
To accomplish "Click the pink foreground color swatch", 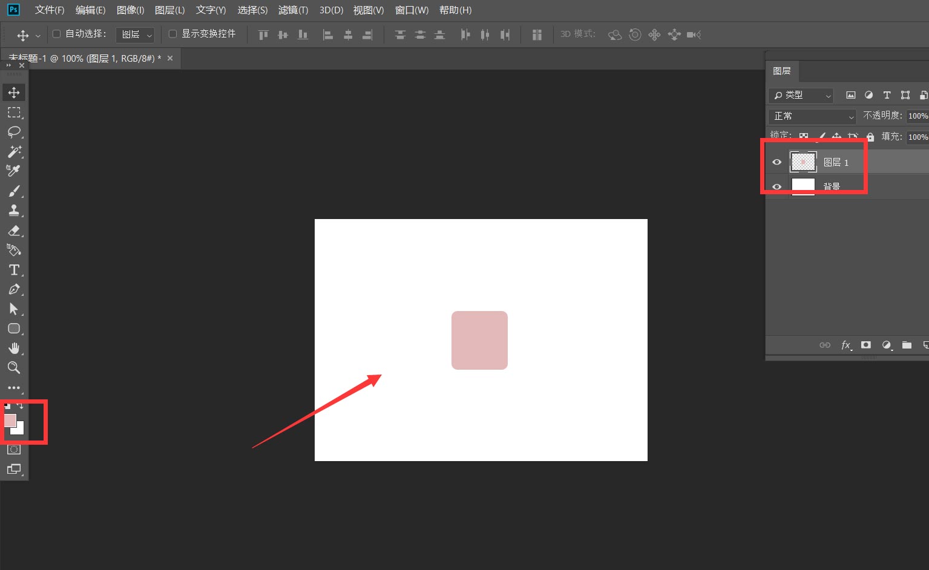I will click(x=10, y=420).
